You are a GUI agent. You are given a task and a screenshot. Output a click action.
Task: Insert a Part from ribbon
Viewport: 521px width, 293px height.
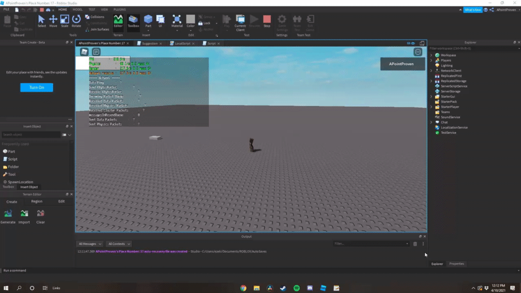coord(148,21)
